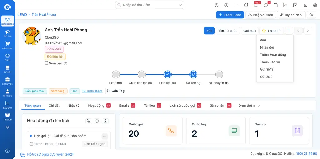Switch to the Emails tab

pyautogui.click(x=127, y=105)
